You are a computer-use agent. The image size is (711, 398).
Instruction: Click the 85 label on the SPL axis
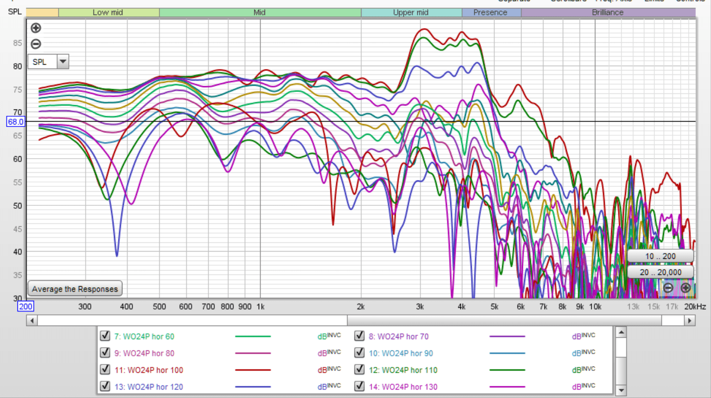tap(18, 43)
